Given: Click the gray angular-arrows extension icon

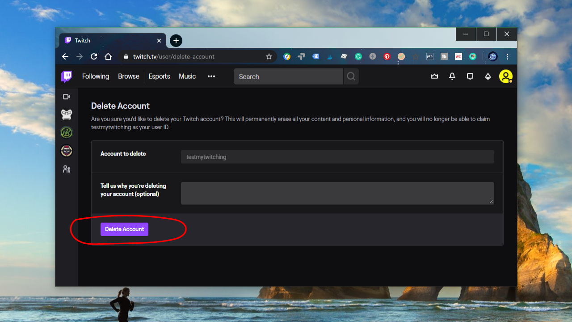Looking at the screenshot, I should [x=301, y=57].
